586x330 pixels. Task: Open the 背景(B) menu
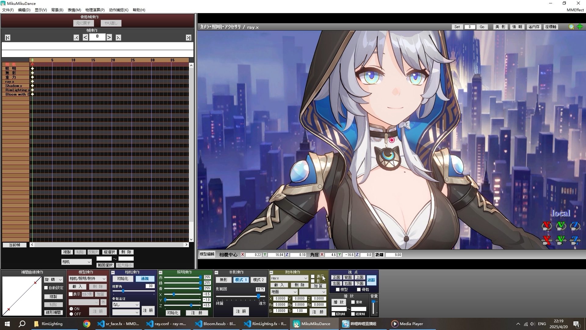tap(57, 10)
